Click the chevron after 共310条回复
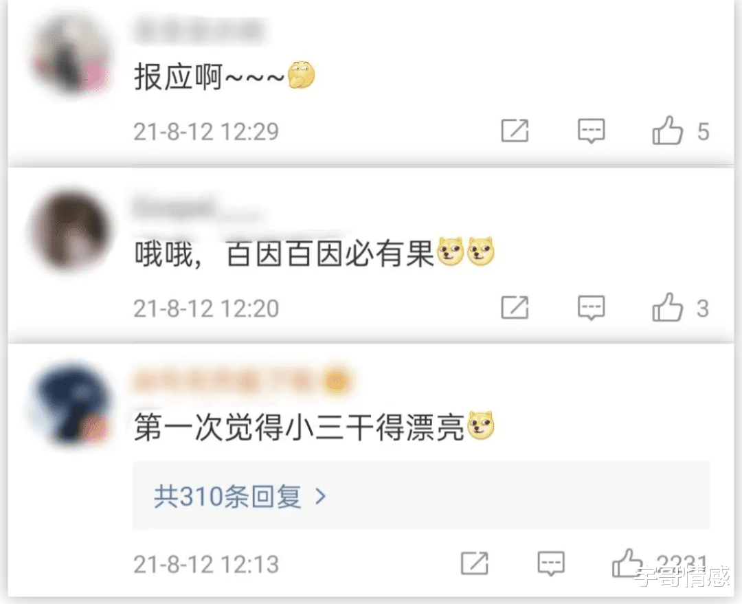 click(321, 496)
